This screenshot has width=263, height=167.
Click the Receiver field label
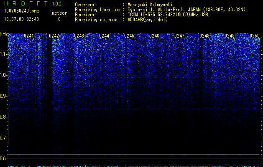point(85,15)
